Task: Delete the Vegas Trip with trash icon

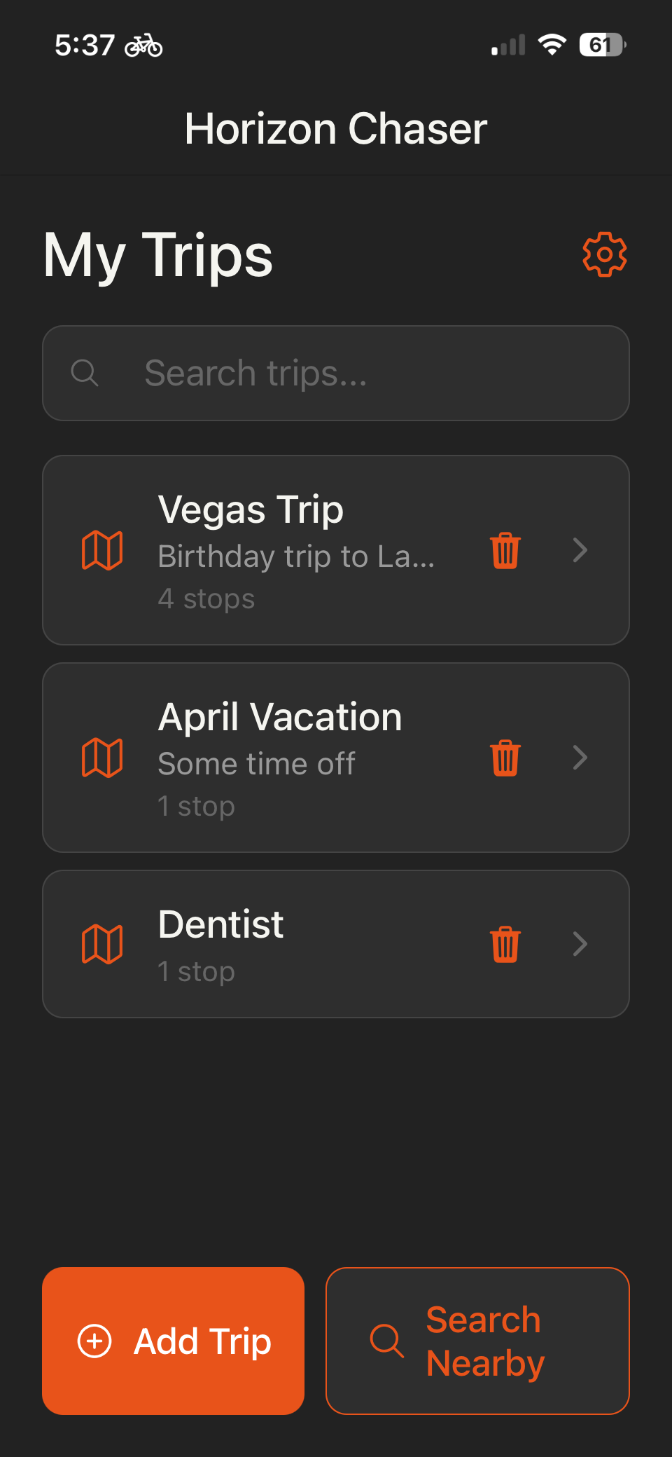Action: point(505,550)
